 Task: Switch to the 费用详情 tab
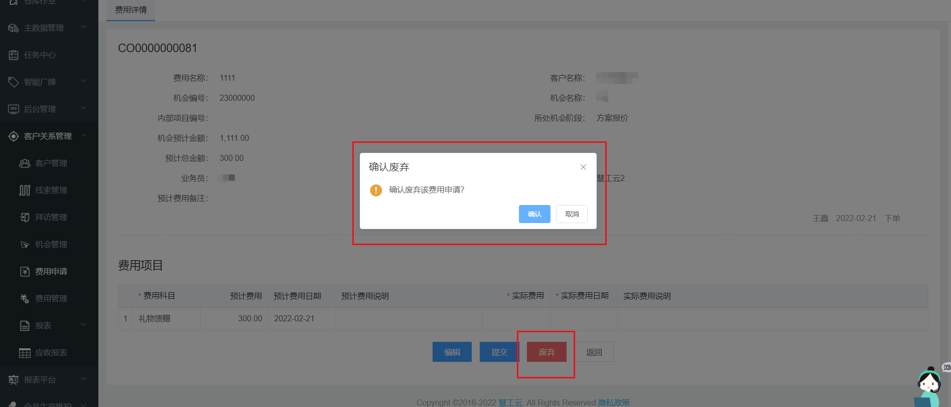click(131, 10)
